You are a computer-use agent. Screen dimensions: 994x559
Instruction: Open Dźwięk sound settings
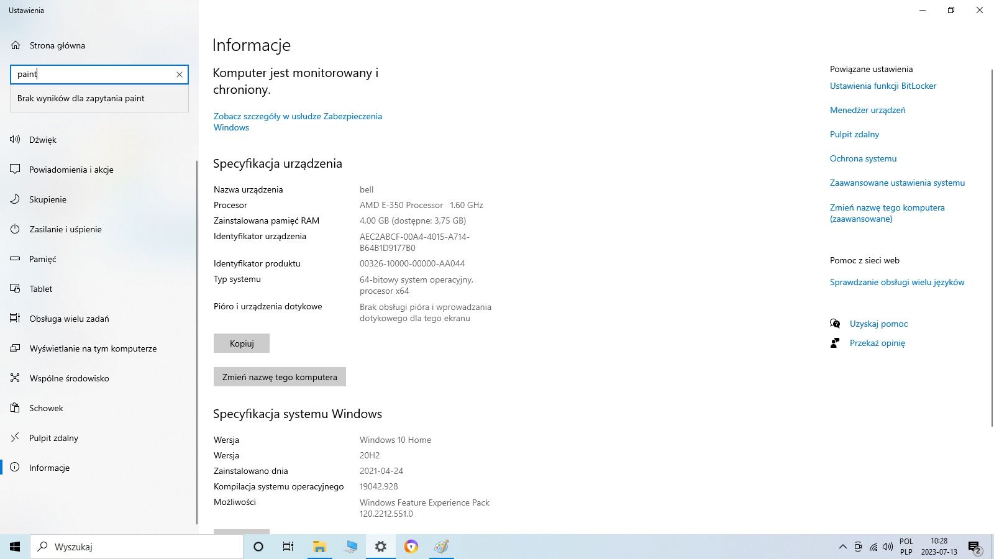click(42, 140)
